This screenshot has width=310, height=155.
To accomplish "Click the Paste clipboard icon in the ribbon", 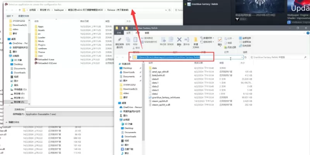I will [x=135, y=40].
